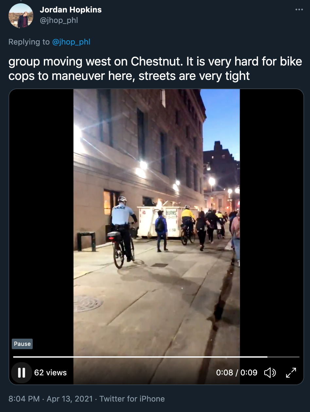Seek along the video progress bar
This screenshot has height=412, width=310.
click(156, 357)
